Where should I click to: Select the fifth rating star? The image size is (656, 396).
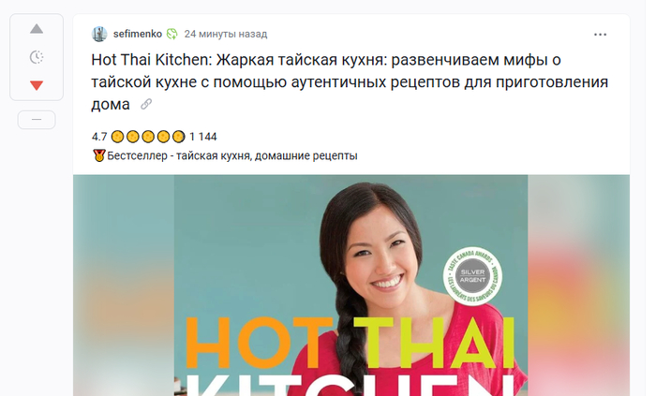coord(179,137)
